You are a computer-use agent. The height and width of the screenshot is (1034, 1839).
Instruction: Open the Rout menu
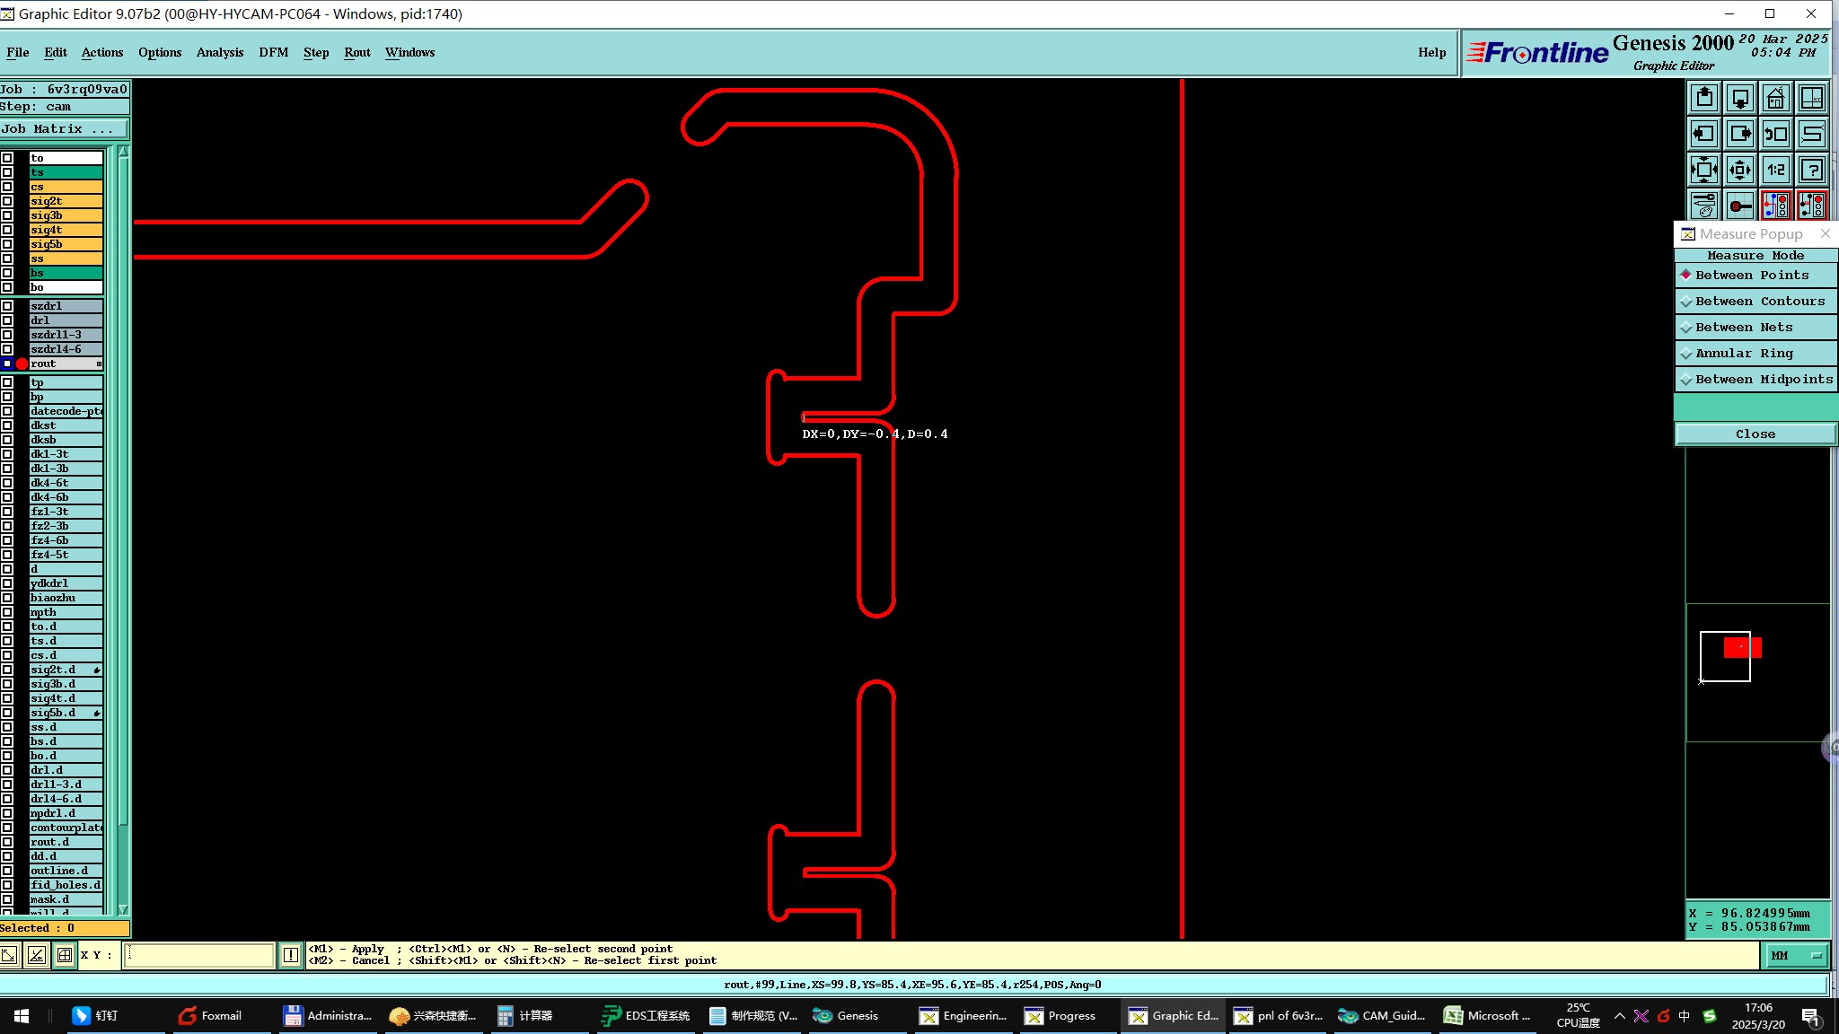(x=356, y=52)
